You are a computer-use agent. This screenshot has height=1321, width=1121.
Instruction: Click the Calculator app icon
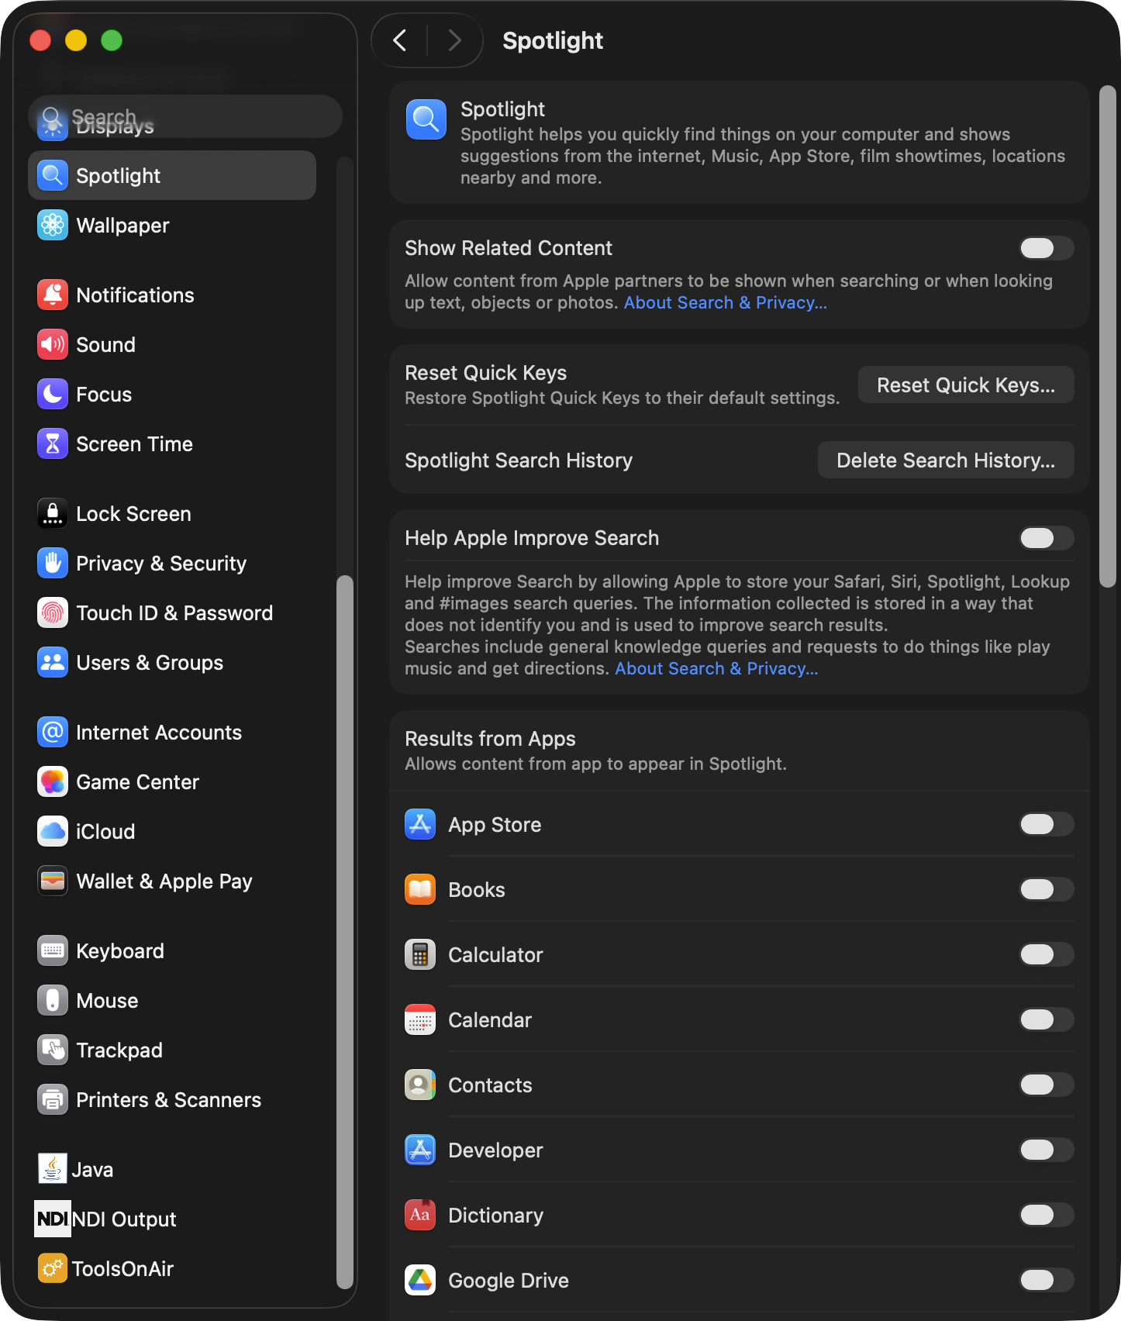click(x=420, y=954)
